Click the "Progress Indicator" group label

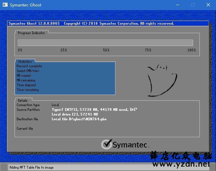(x=31, y=33)
